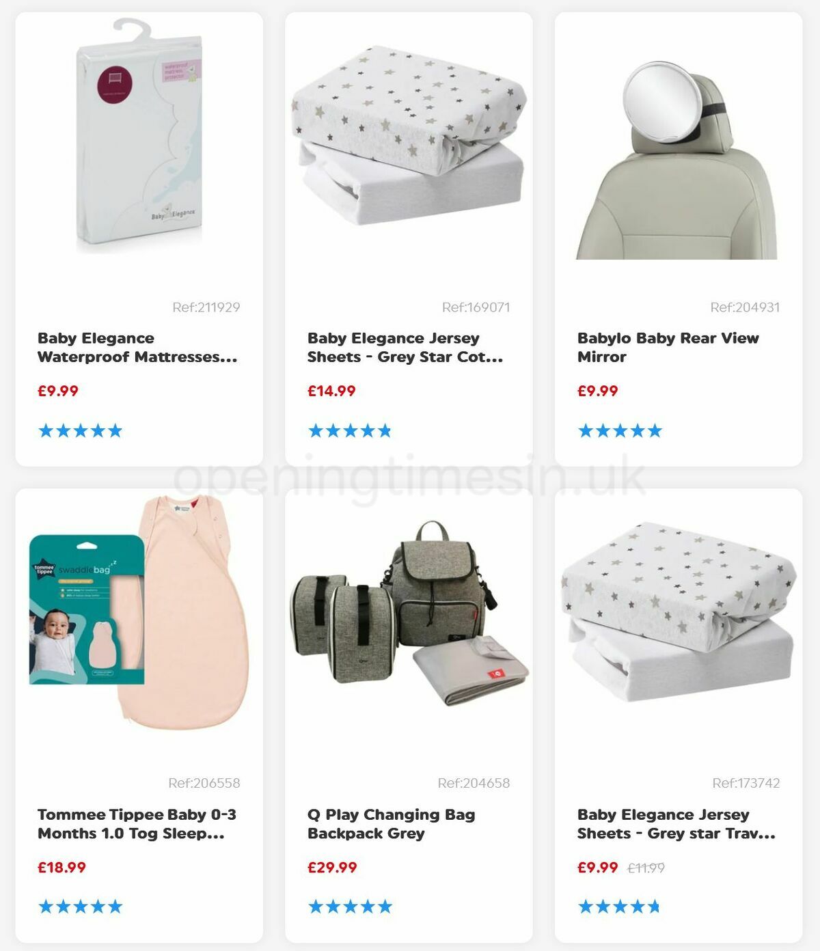Click the Babylo Baby Rear View Mirror title
This screenshot has width=820, height=951.
coord(668,348)
